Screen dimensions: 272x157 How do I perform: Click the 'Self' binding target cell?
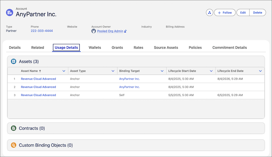click(x=122, y=95)
